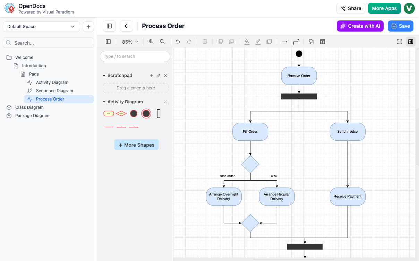
Task: Open the Line Color tool
Action: pyautogui.click(x=258, y=42)
